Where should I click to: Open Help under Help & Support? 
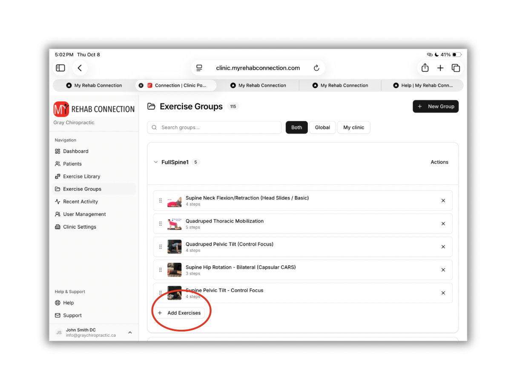click(x=94, y=303)
